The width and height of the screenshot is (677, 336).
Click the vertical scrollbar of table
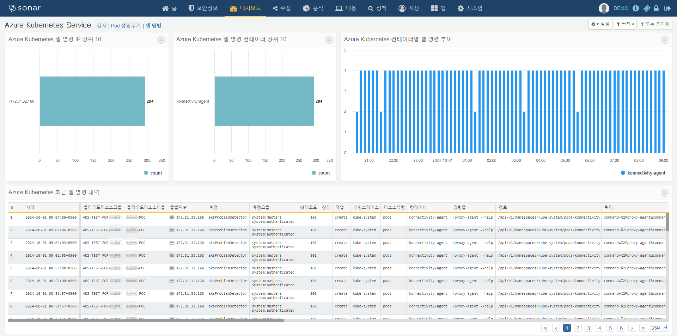[x=667, y=222]
